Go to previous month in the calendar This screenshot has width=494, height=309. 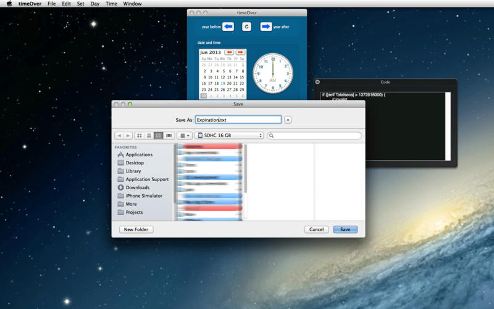229,52
